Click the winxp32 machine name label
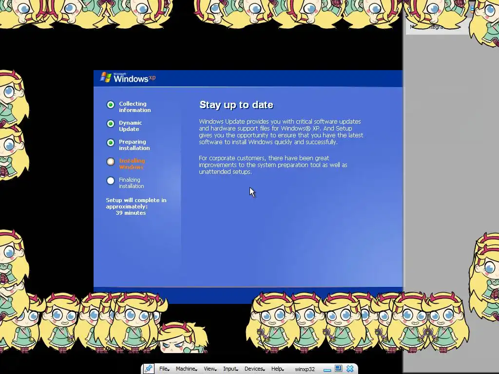499x374 pixels. [x=305, y=369]
